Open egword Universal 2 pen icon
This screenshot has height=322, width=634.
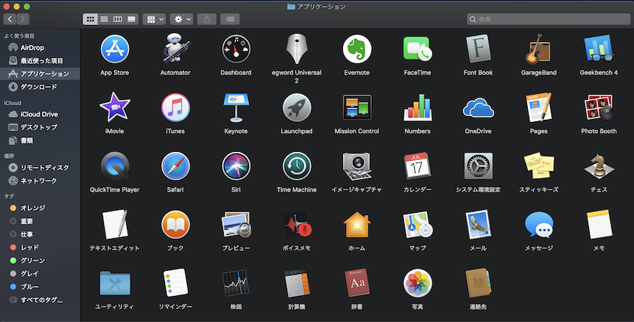point(297,49)
